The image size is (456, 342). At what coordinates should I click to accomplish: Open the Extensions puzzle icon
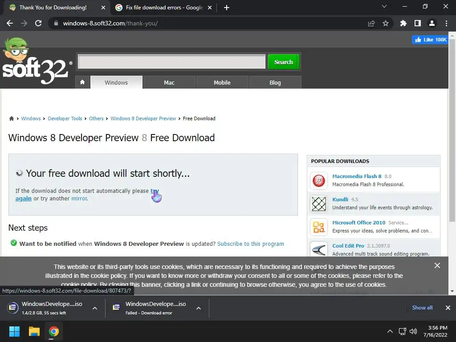coord(403,23)
